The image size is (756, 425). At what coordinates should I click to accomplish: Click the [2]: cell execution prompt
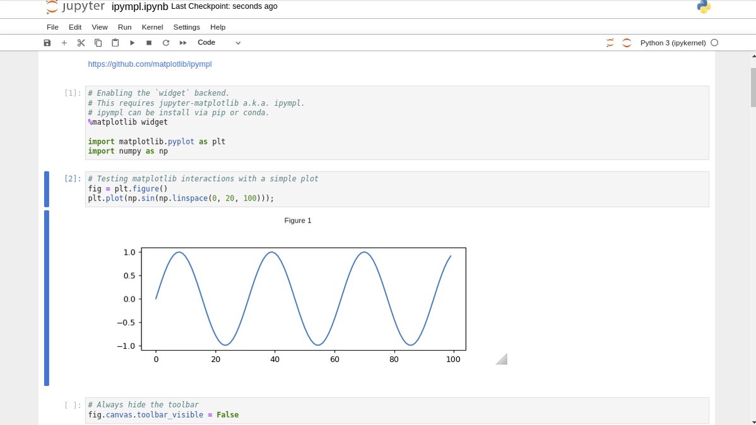click(73, 179)
